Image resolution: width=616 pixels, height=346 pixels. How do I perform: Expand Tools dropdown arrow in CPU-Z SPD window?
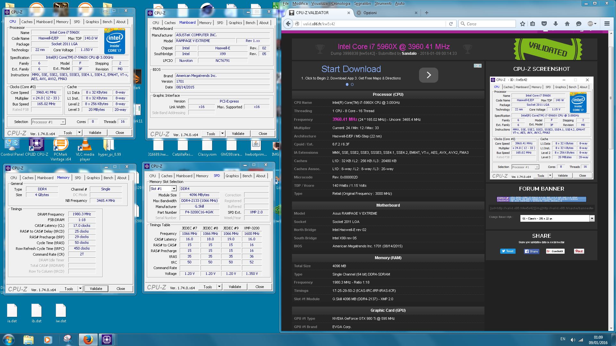tap(219, 287)
